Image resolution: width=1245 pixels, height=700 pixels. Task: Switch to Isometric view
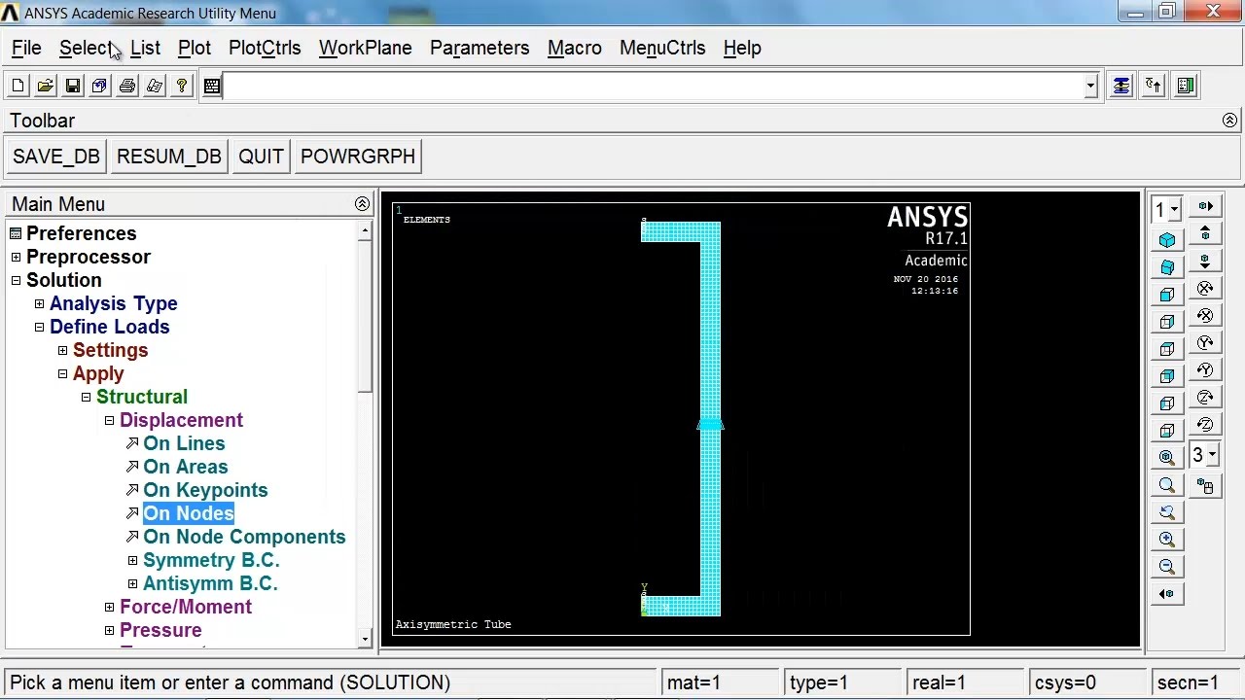[x=1167, y=240]
